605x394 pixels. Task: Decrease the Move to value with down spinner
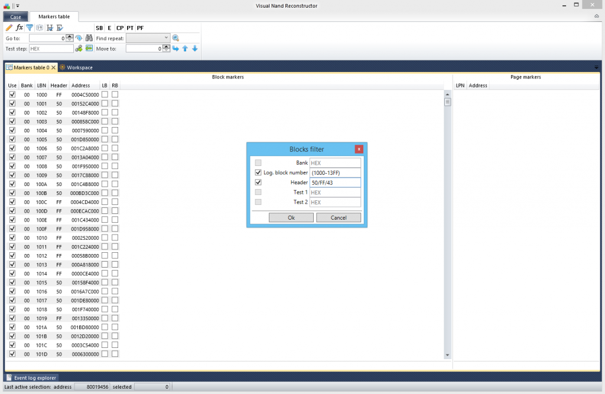(x=167, y=50)
